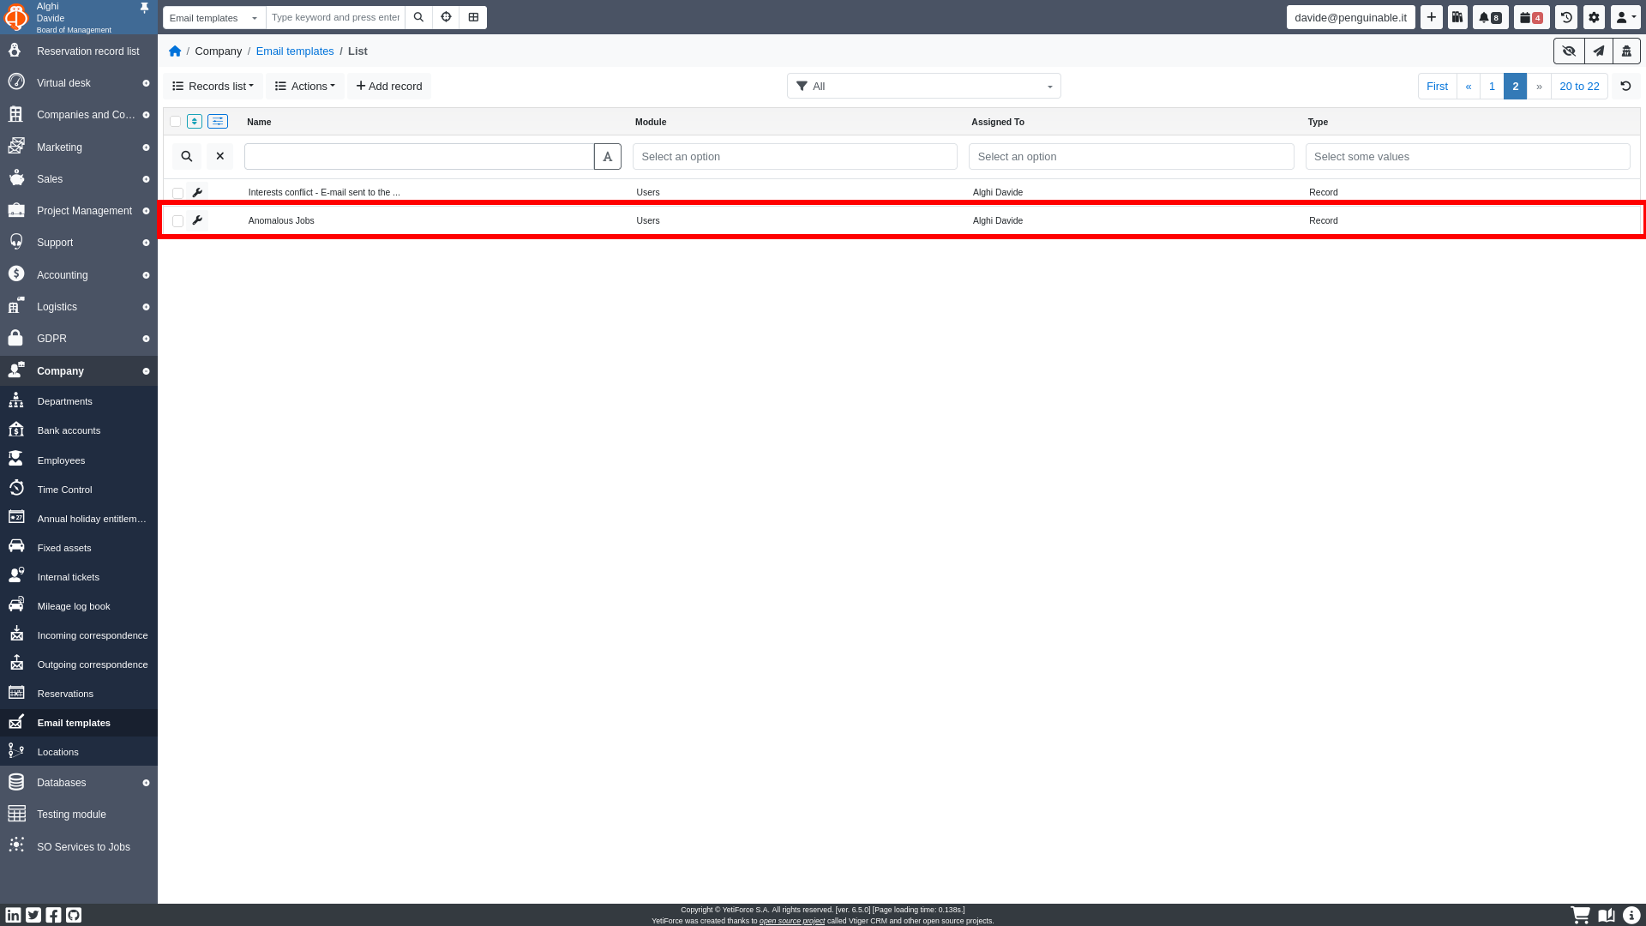This screenshot has width=1646, height=926.
Task: Click the column settings sliders icon
Action: click(x=218, y=122)
